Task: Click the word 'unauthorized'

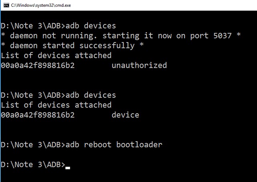Action: pos(139,65)
